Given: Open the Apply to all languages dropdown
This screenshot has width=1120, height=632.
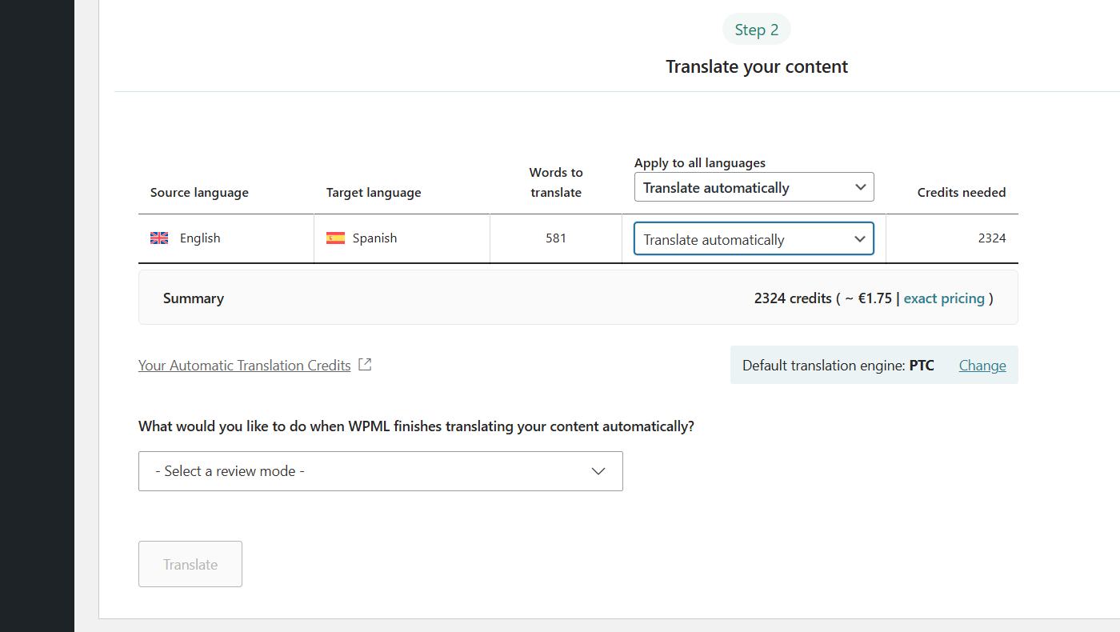Looking at the screenshot, I should [754, 187].
